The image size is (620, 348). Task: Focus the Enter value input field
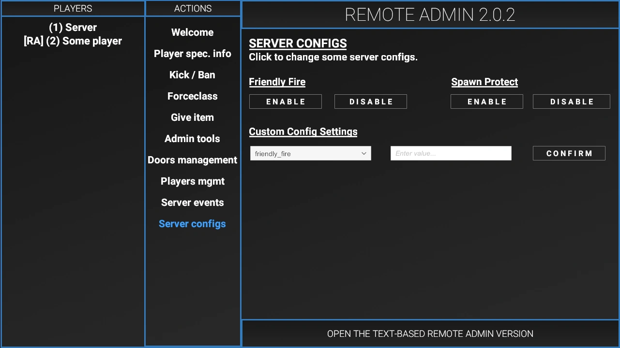pos(451,153)
